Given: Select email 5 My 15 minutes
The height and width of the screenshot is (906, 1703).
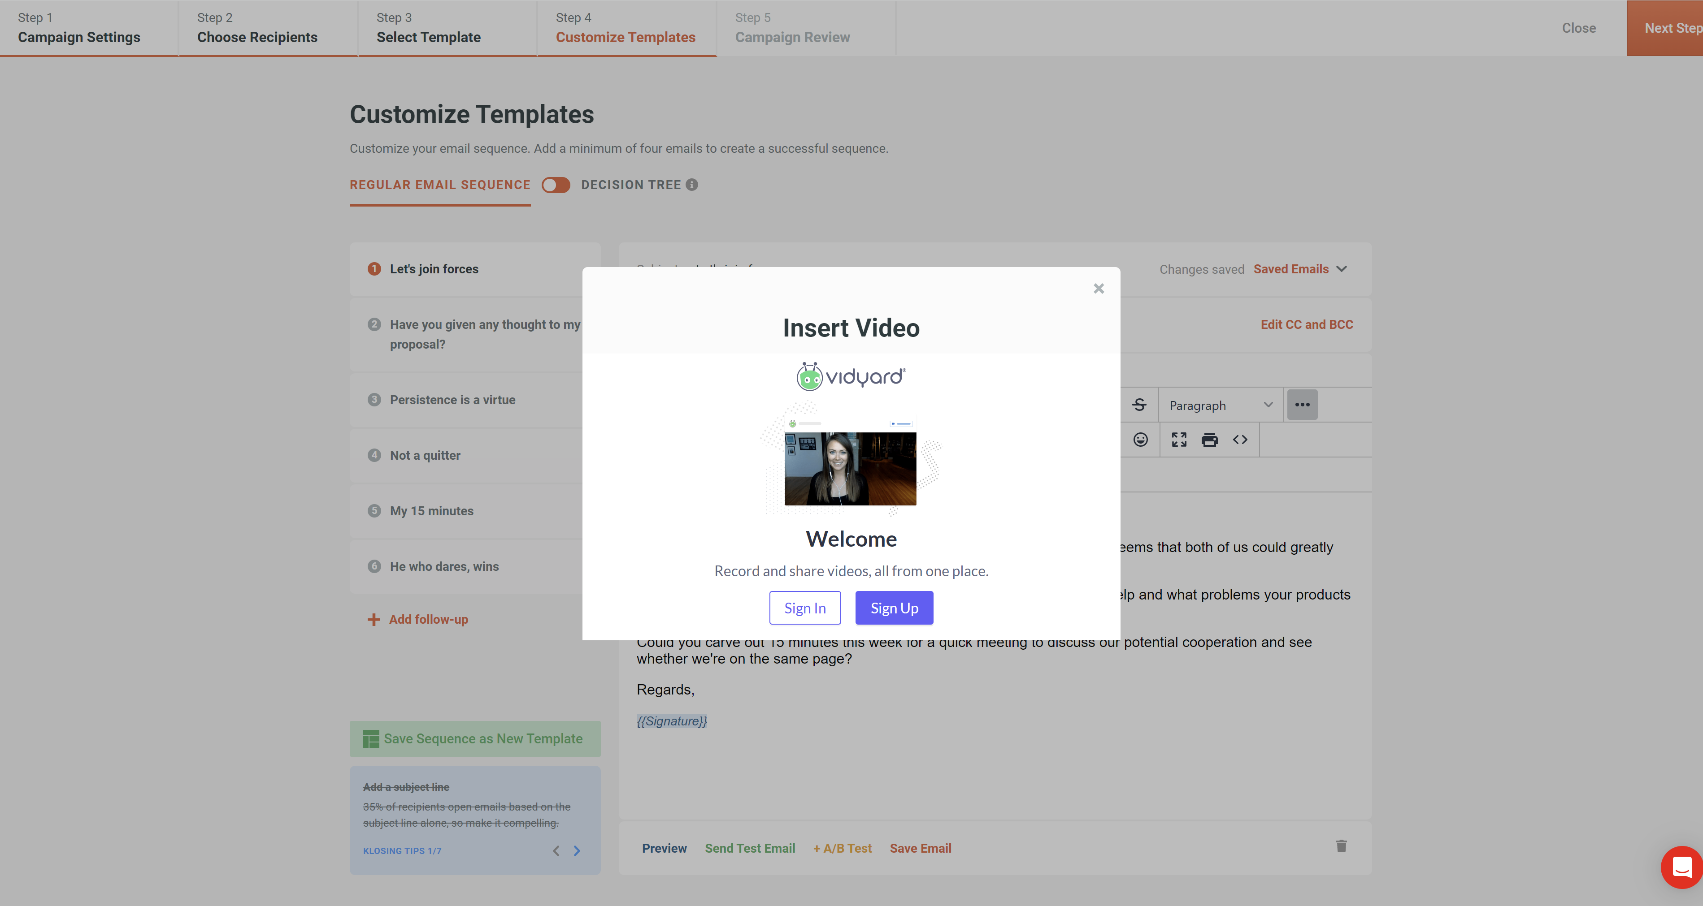Looking at the screenshot, I should pyautogui.click(x=466, y=511).
